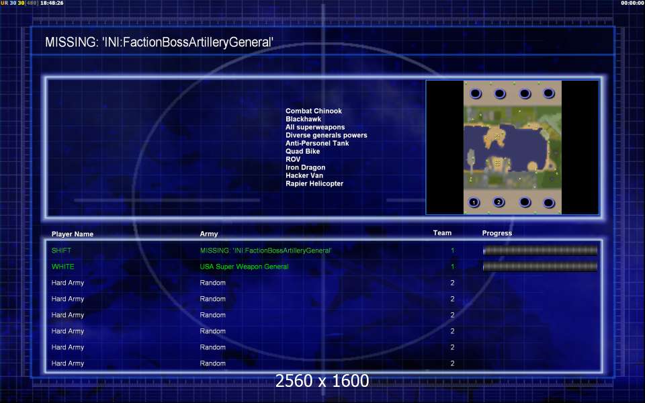The height and width of the screenshot is (403, 645).
Task: Click the 'Army' column header
Action: click(x=209, y=234)
